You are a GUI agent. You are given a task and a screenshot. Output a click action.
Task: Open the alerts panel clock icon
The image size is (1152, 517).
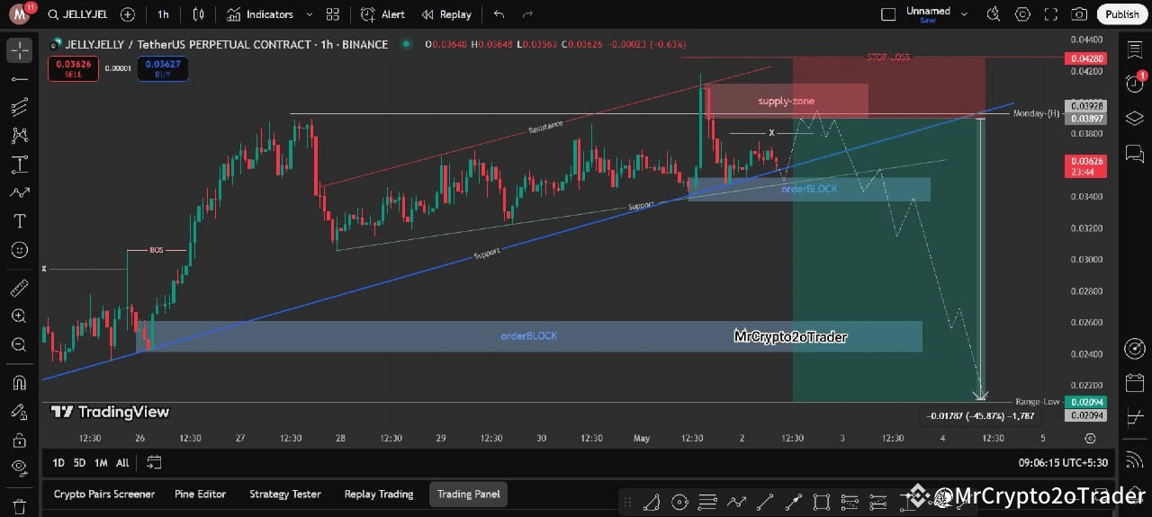(1135, 84)
